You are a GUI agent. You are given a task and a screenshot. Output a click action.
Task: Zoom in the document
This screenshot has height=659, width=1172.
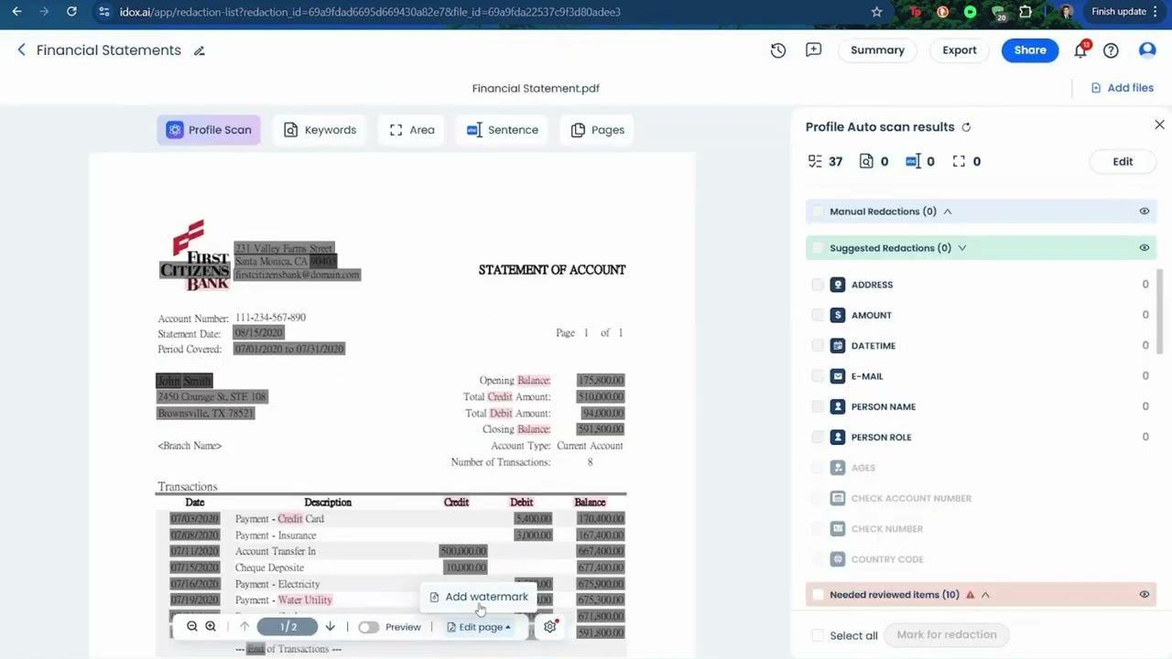[x=211, y=627]
